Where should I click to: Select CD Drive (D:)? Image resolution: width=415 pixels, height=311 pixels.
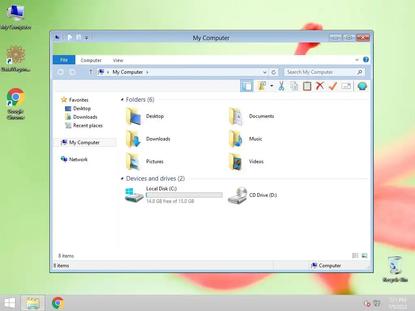point(252,195)
